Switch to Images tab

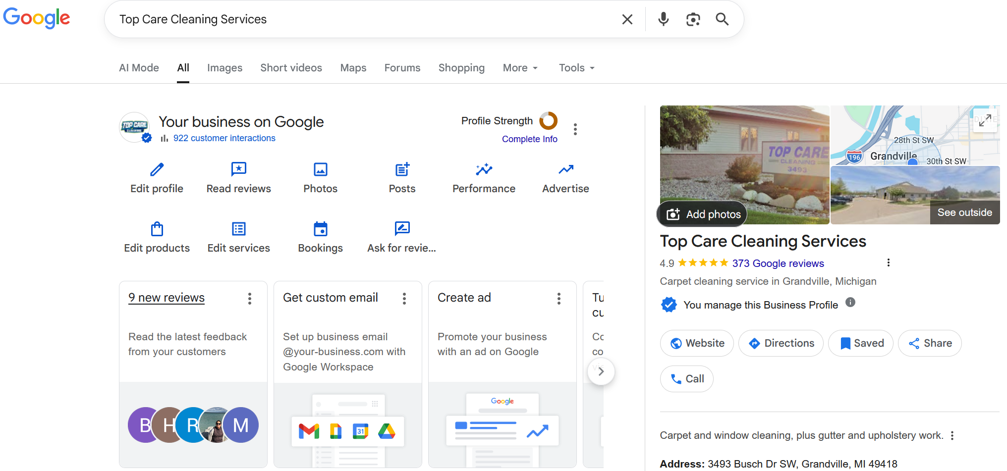click(x=224, y=68)
